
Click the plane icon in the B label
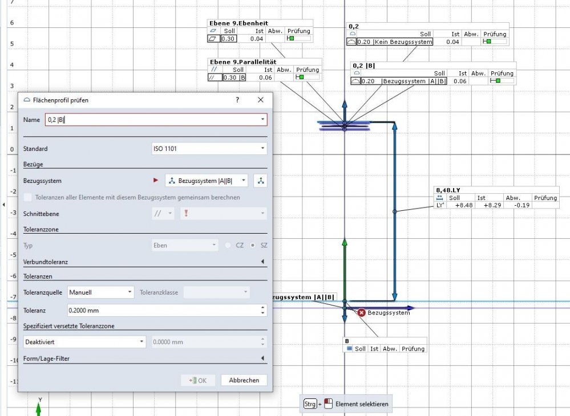tap(350, 348)
